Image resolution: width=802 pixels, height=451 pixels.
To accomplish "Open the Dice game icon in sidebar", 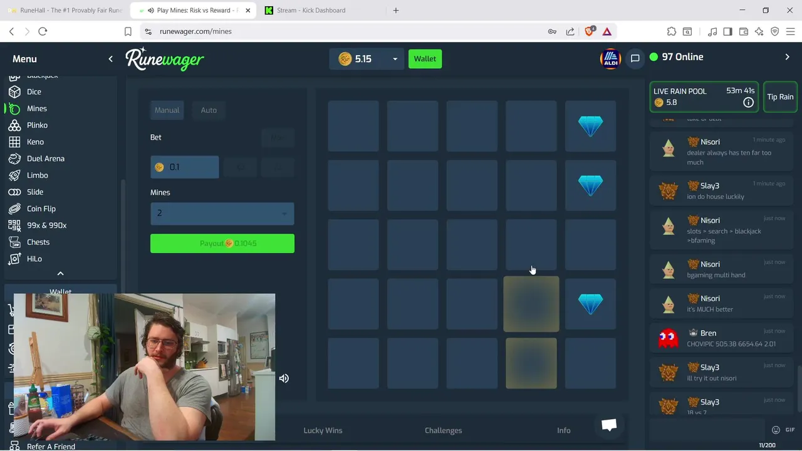I will coord(14,91).
